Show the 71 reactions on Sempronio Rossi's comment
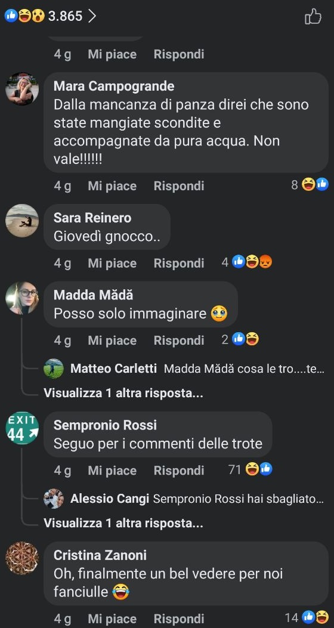334x628 pixels. pyautogui.click(x=250, y=469)
